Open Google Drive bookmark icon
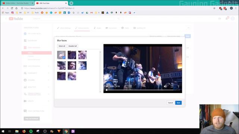This screenshot has width=239, height=134. [x=87, y=13]
